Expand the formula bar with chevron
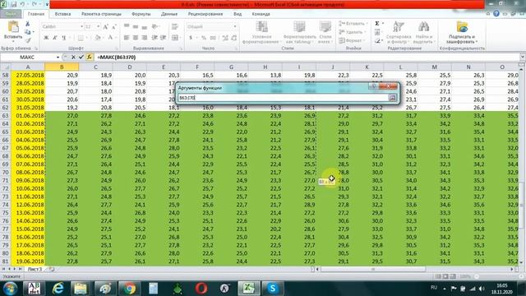 point(523,57)
